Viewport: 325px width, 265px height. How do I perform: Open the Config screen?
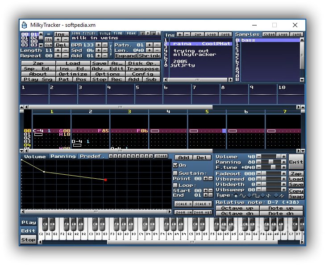[x=143, y=74]
